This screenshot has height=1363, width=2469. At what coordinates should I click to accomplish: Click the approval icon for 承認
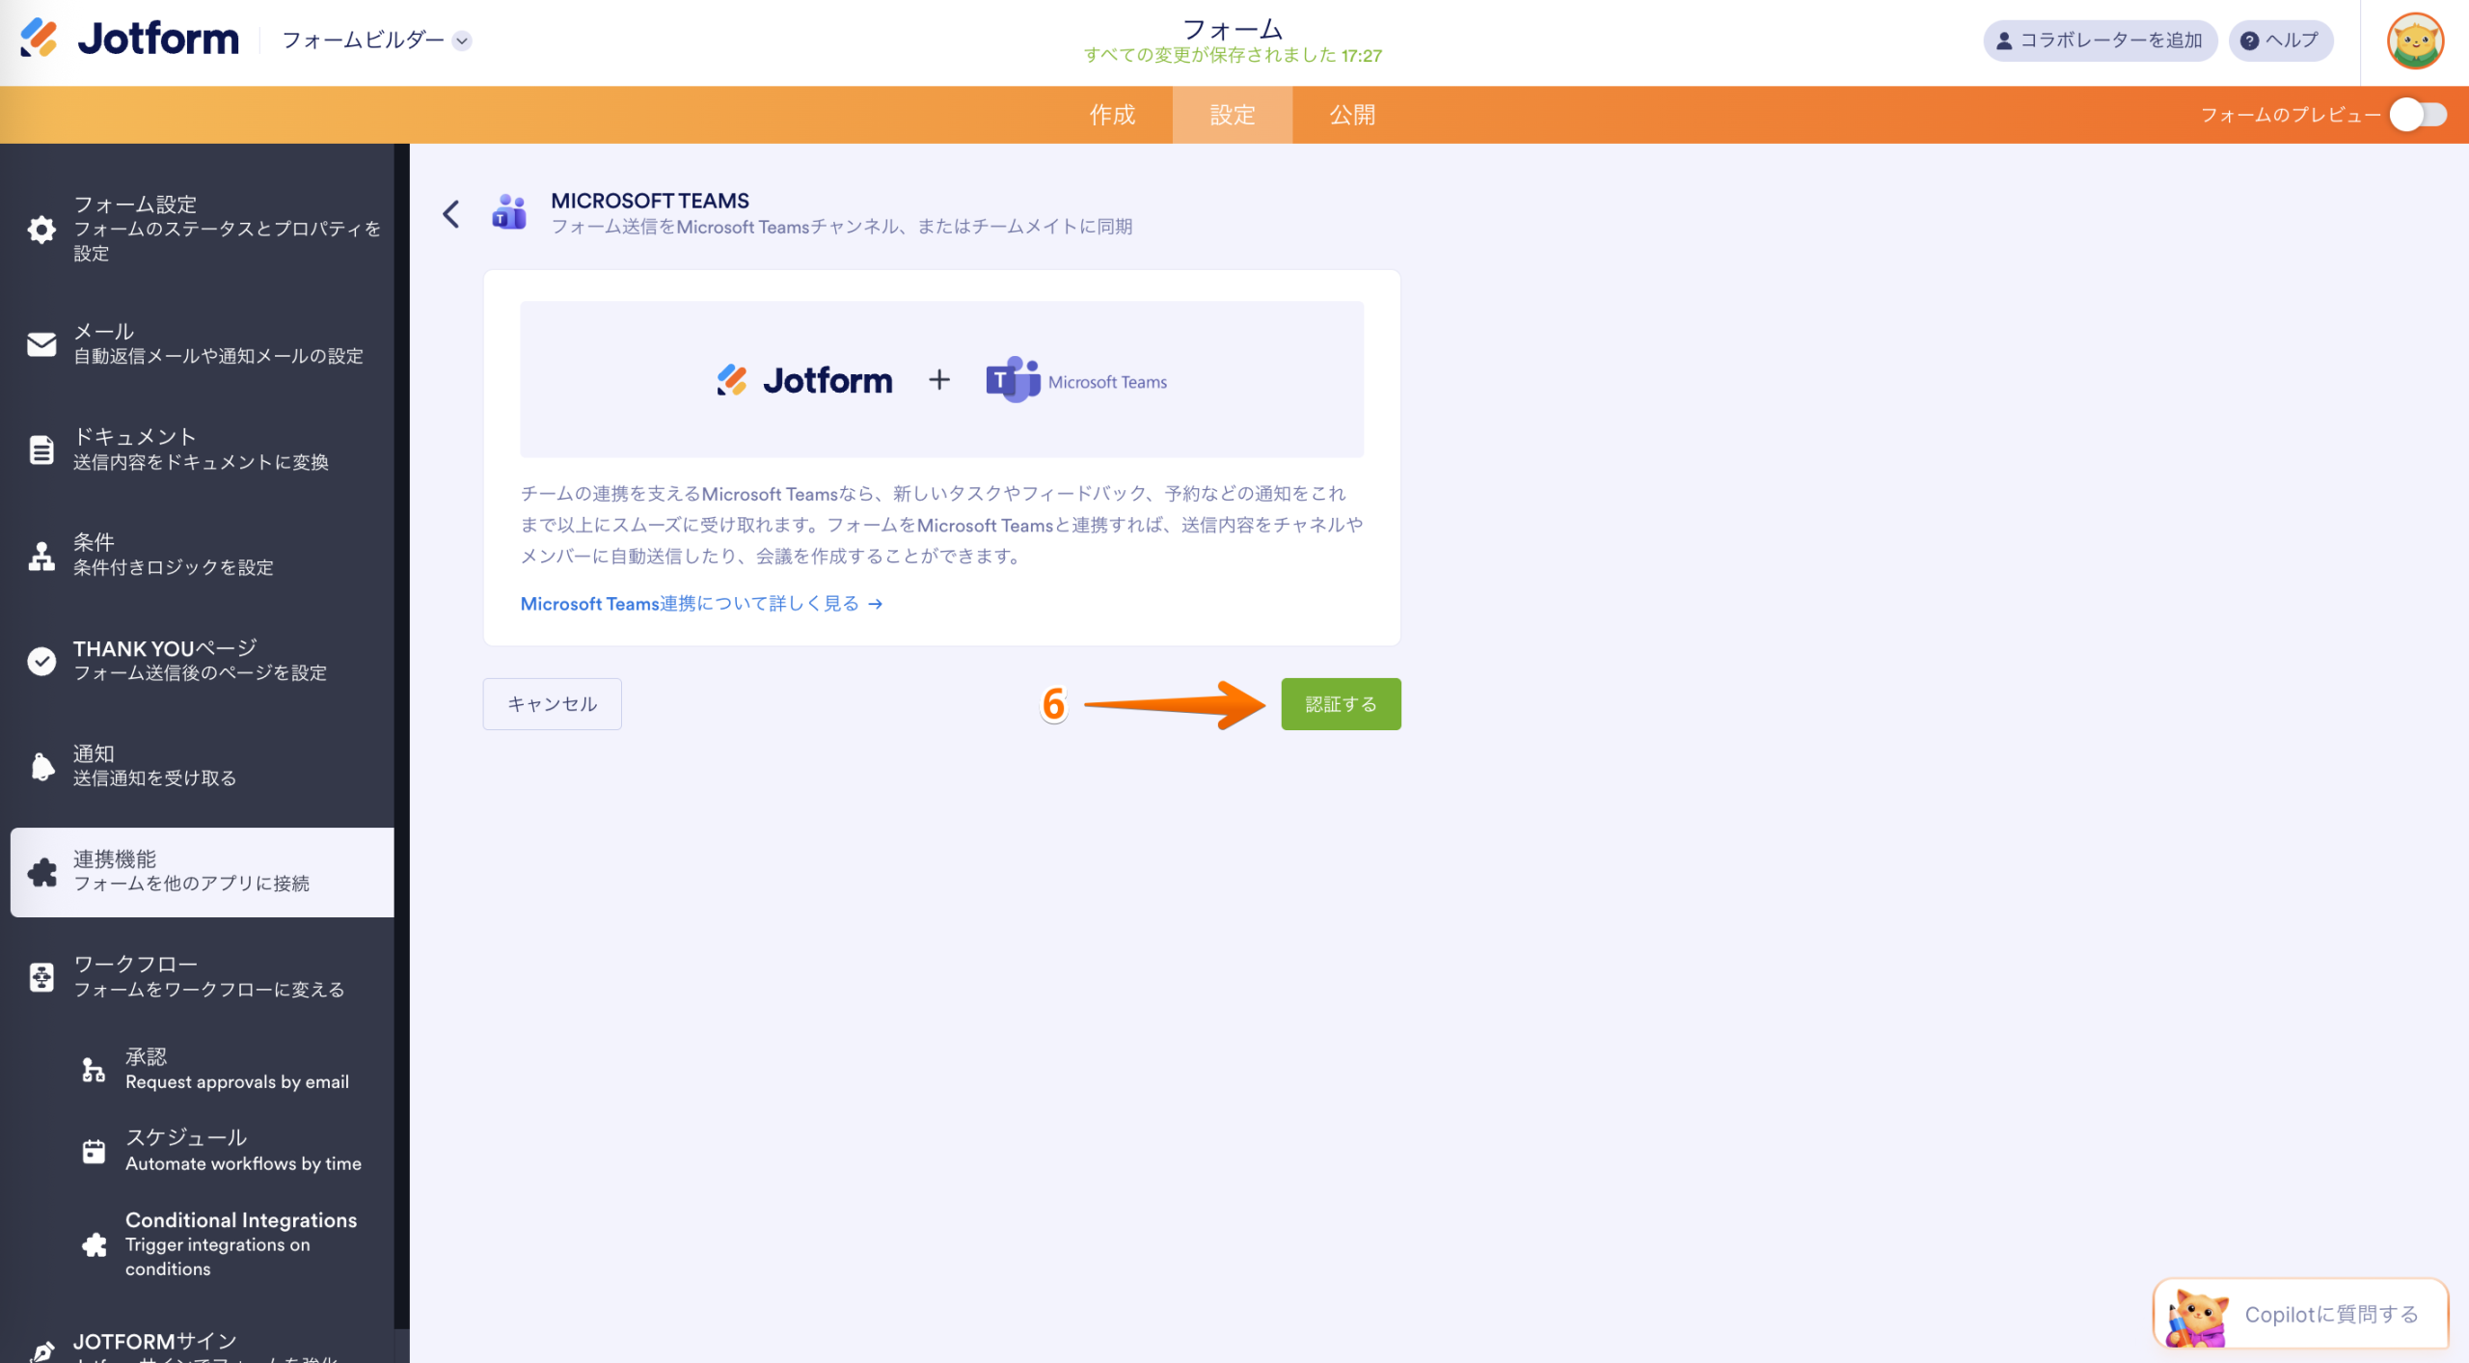click(x=94, y=1069)
